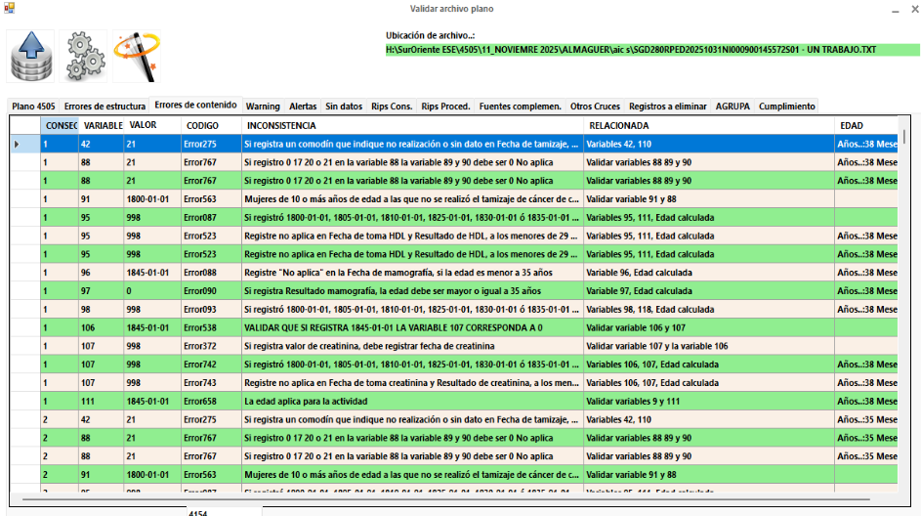Screen dimensions: 921x516
Task: Click the INCONSISTENCIA column header
Action: tap(281, 126)
